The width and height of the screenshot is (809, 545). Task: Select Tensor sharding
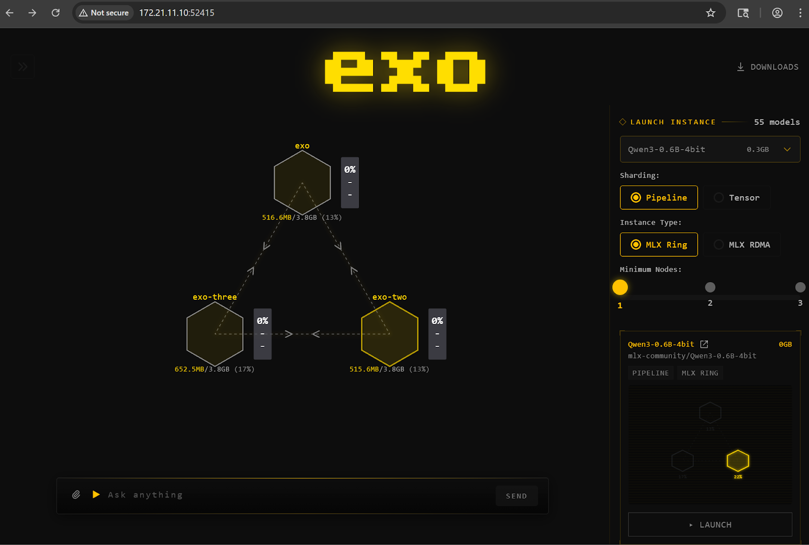[x=737, y=198]
